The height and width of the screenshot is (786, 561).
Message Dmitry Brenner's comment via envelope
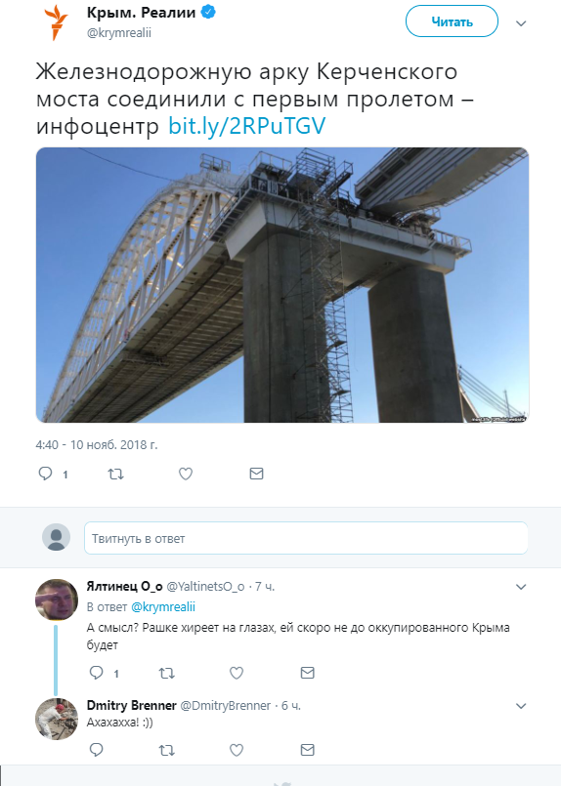307,750
